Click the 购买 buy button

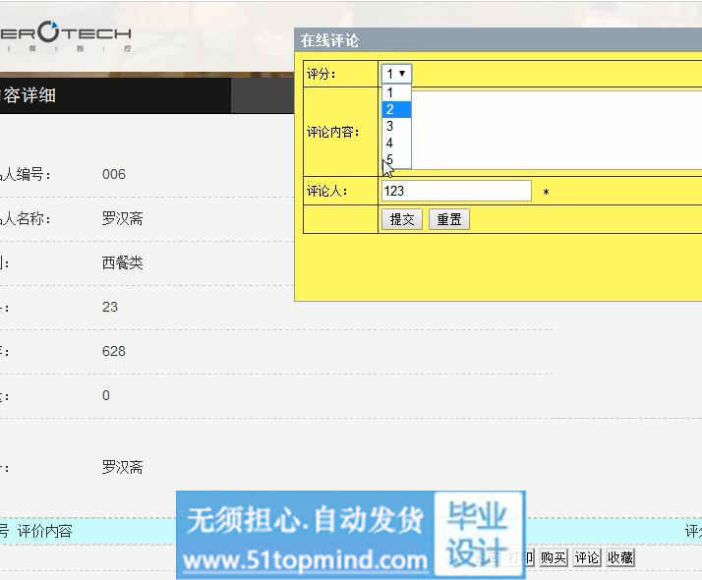point(554,557)
